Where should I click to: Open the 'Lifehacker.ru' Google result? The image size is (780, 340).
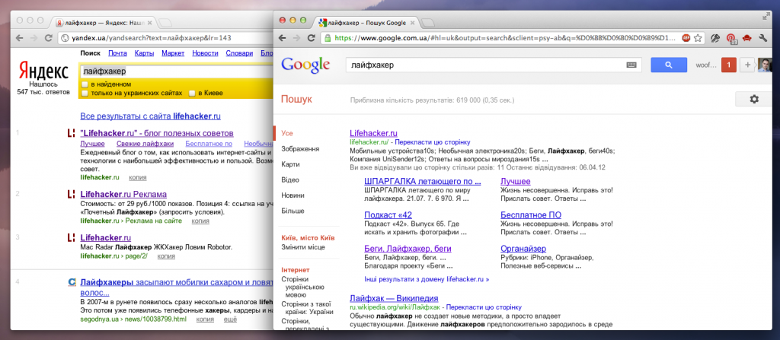click(373, 133)
